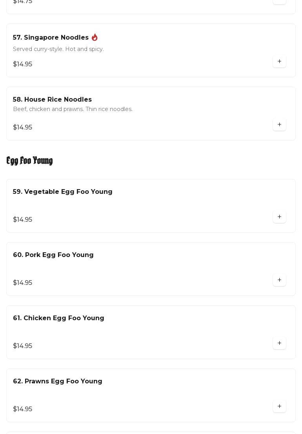Select 61. Chicken Egg Foo Young title
This screenshot has width=302, height=434.
click(x=58, y=318)
